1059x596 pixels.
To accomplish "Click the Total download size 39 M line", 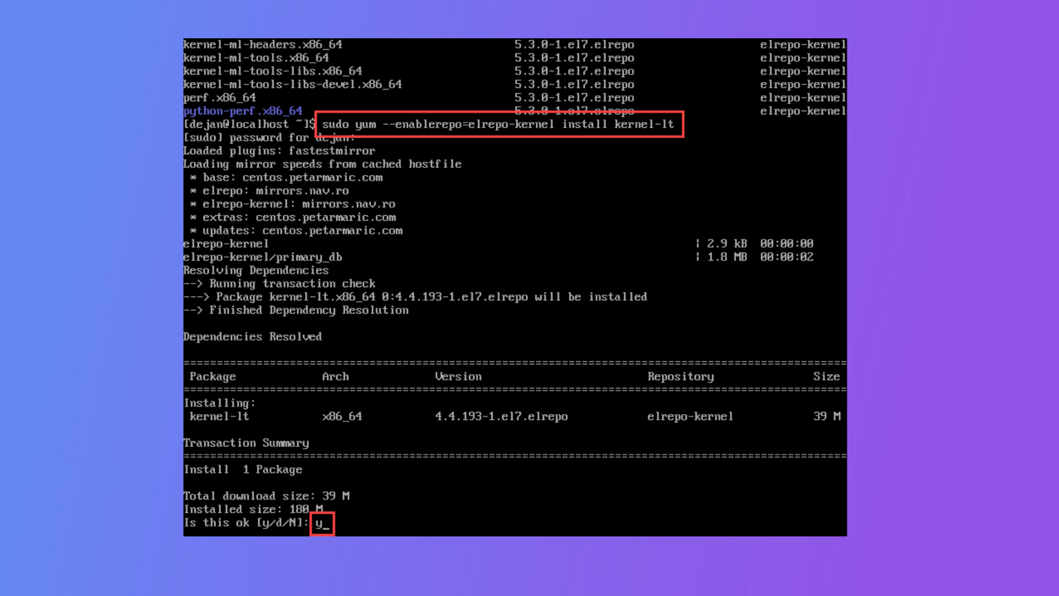I will tap(266, 496).
